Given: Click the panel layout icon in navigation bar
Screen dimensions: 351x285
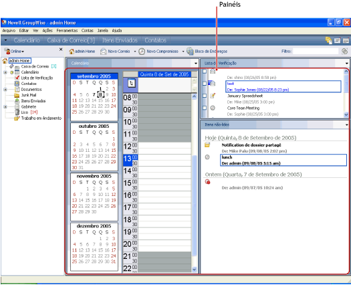Looking at the screenshot, I should coord(337,40).
